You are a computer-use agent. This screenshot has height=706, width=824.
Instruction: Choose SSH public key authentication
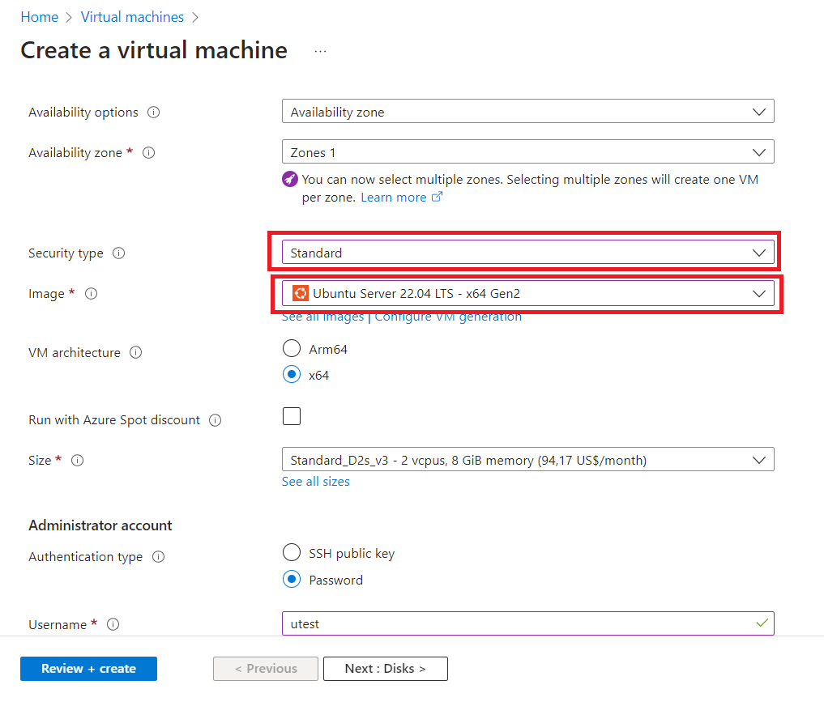click(292, 553)
